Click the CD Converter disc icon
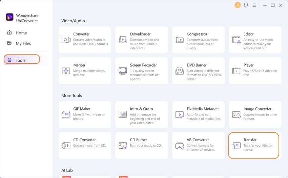Screen dimensions: 288x178 click(x=66, y=146)
